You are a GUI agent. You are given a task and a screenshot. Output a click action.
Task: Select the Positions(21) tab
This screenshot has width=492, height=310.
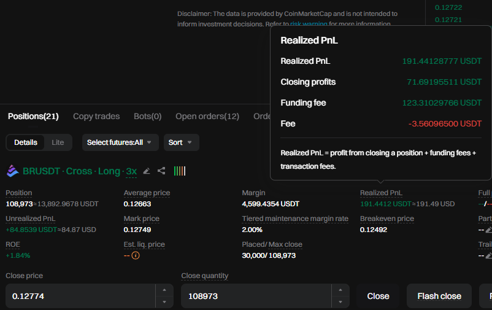point(33,116)
